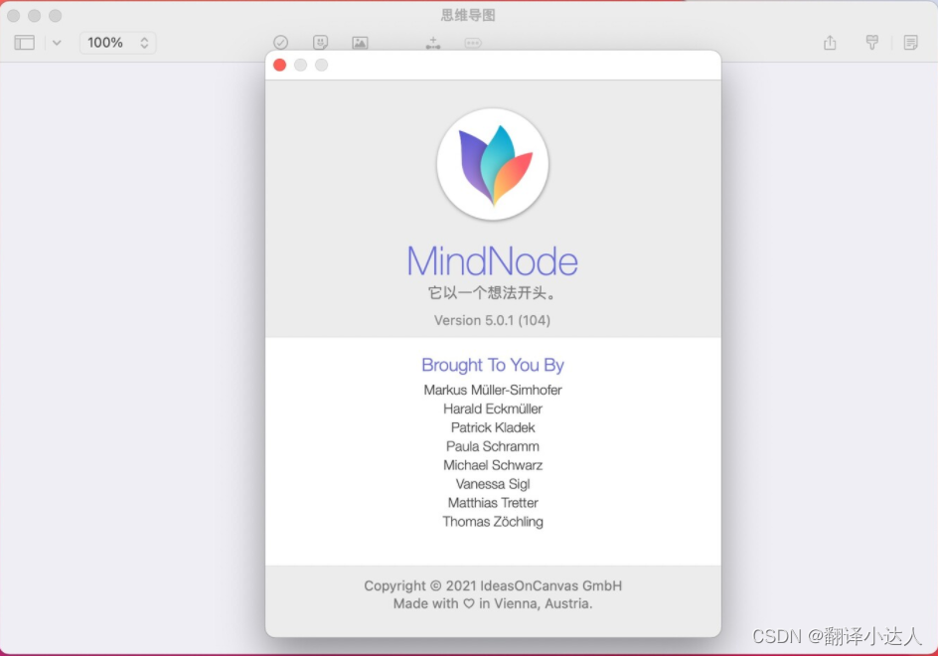Open the style paintbrush inspector icon
Viewport: 938px width, 656px height.
click(x=872, y=43)
